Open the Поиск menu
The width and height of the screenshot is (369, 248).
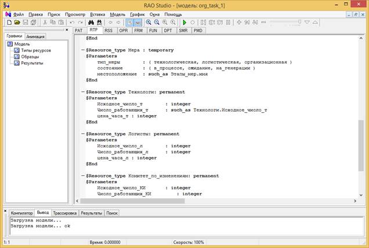[54, 14]
